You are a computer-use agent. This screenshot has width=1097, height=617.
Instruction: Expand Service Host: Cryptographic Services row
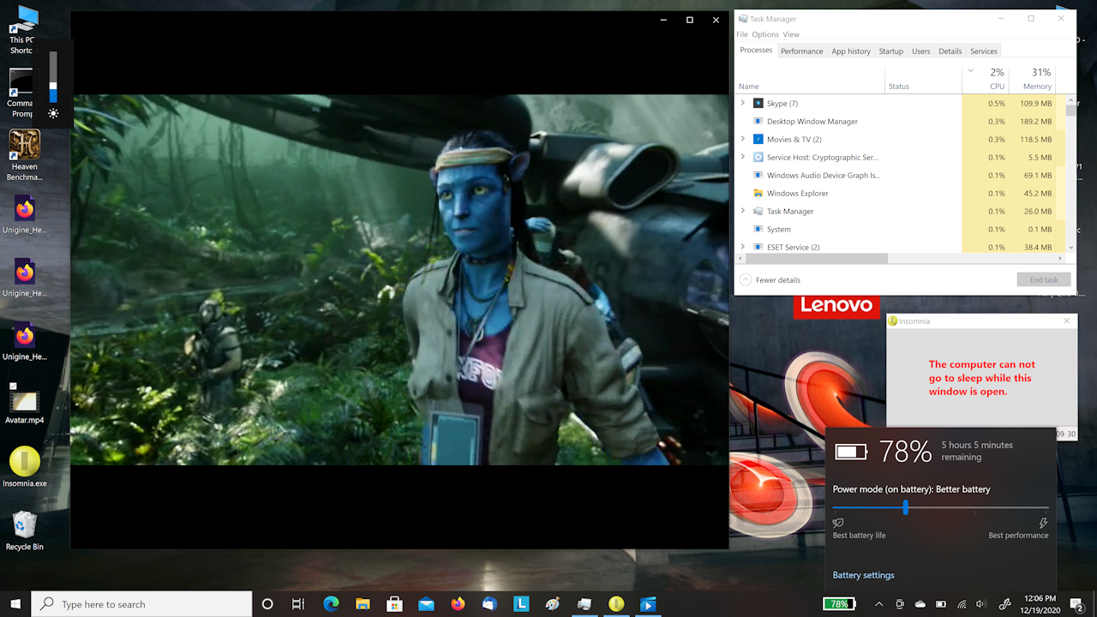[743, 157]
